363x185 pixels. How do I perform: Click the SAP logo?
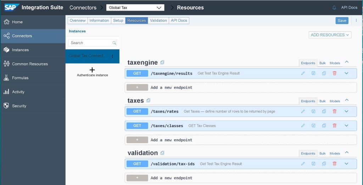(x=12, y=7)
